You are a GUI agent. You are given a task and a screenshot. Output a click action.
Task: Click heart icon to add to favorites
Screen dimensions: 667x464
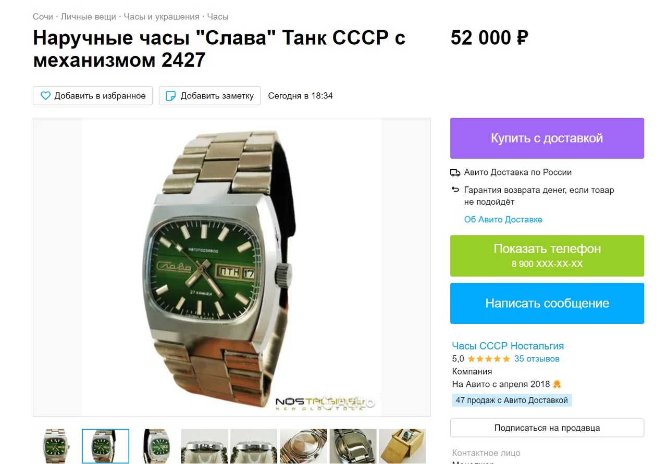tap(45, 96)
